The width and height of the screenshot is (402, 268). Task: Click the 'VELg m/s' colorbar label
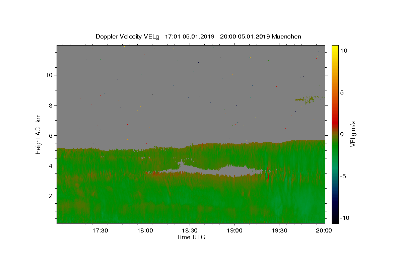[x=353, y=134]
